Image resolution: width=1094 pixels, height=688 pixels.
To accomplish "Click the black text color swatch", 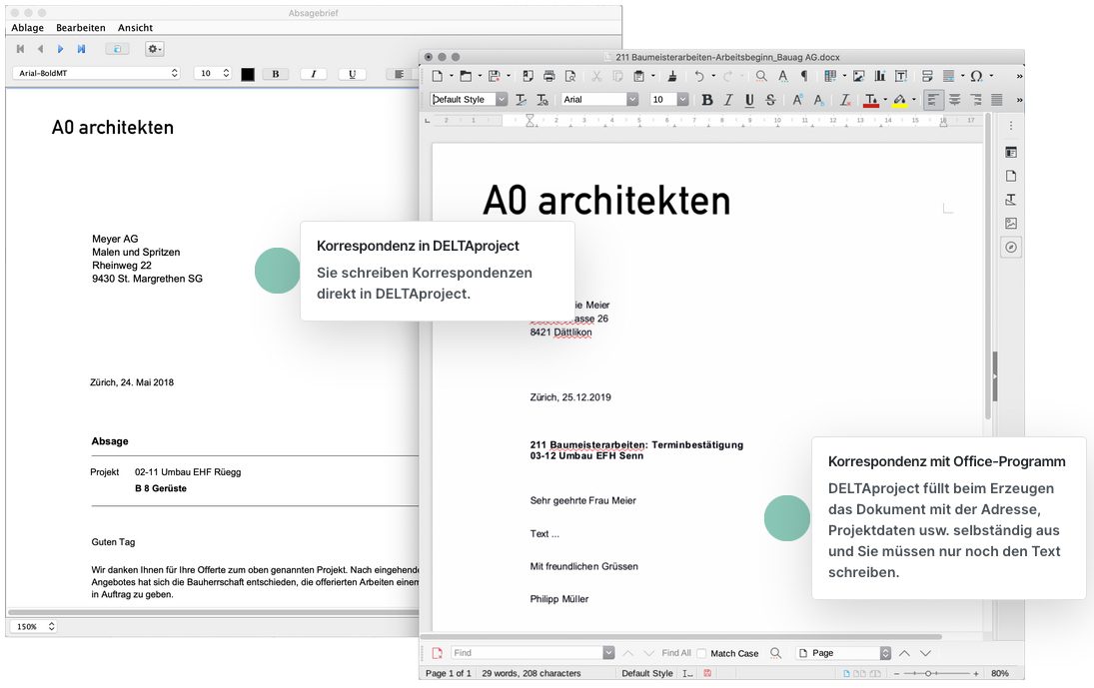I will point(248,74).
